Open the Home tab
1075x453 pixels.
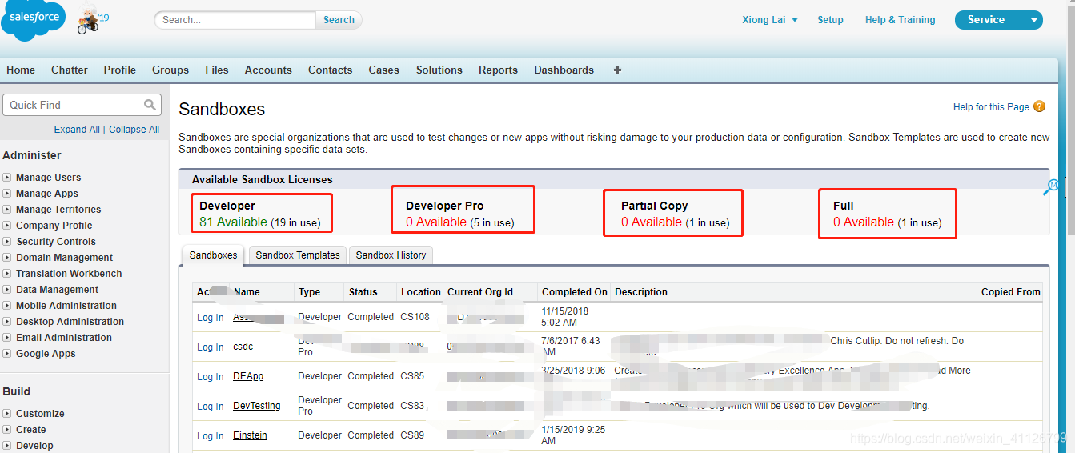(21, 70)
